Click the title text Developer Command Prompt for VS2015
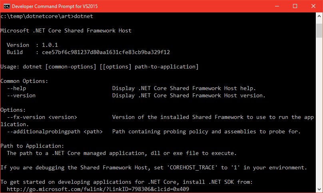This screenshot has width=323, height=193. click(x=55, y=6)
